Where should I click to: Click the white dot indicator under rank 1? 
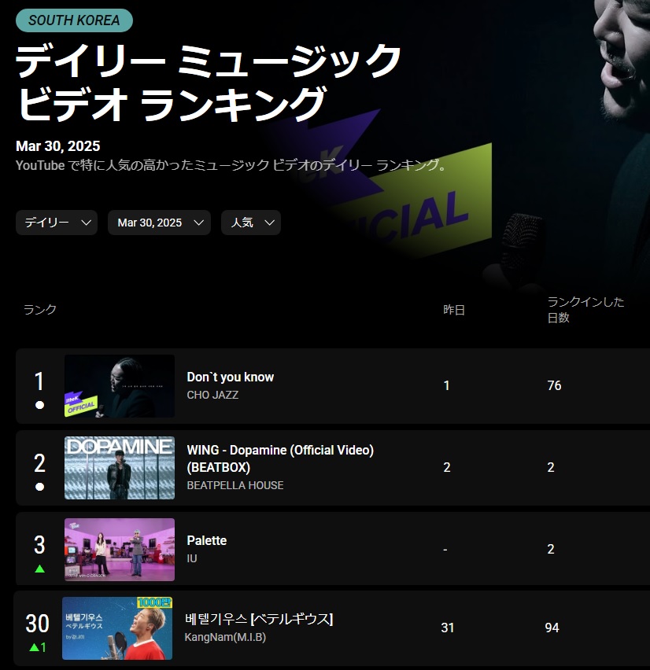[x=40, y=405]
